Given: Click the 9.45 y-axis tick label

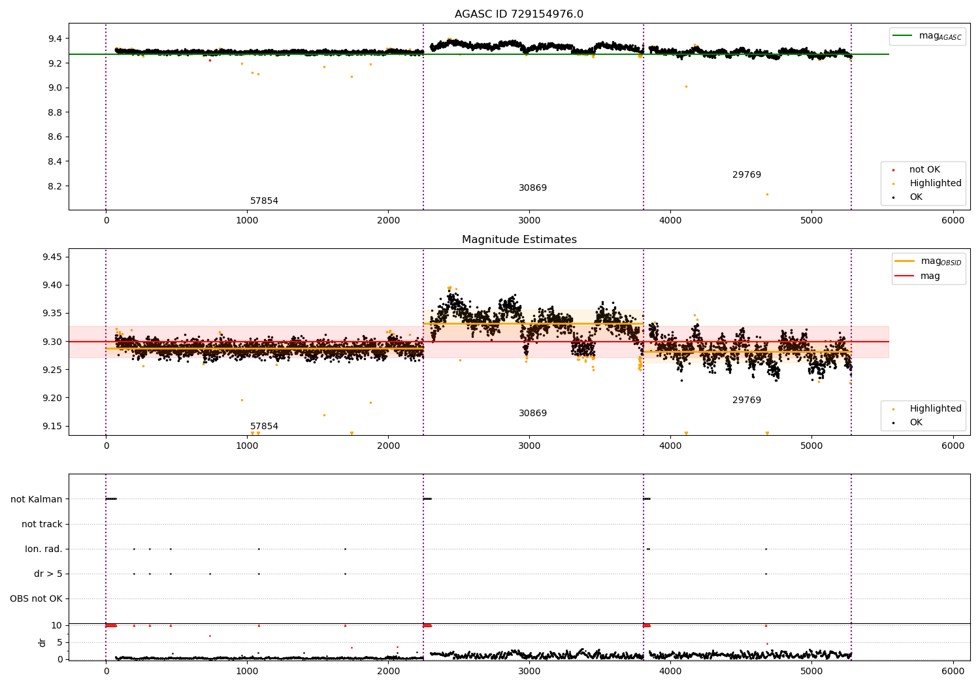Looking at the screenshot, I should (52, 257).
